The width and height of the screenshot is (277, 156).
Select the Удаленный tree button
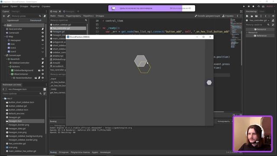[13, 20]
